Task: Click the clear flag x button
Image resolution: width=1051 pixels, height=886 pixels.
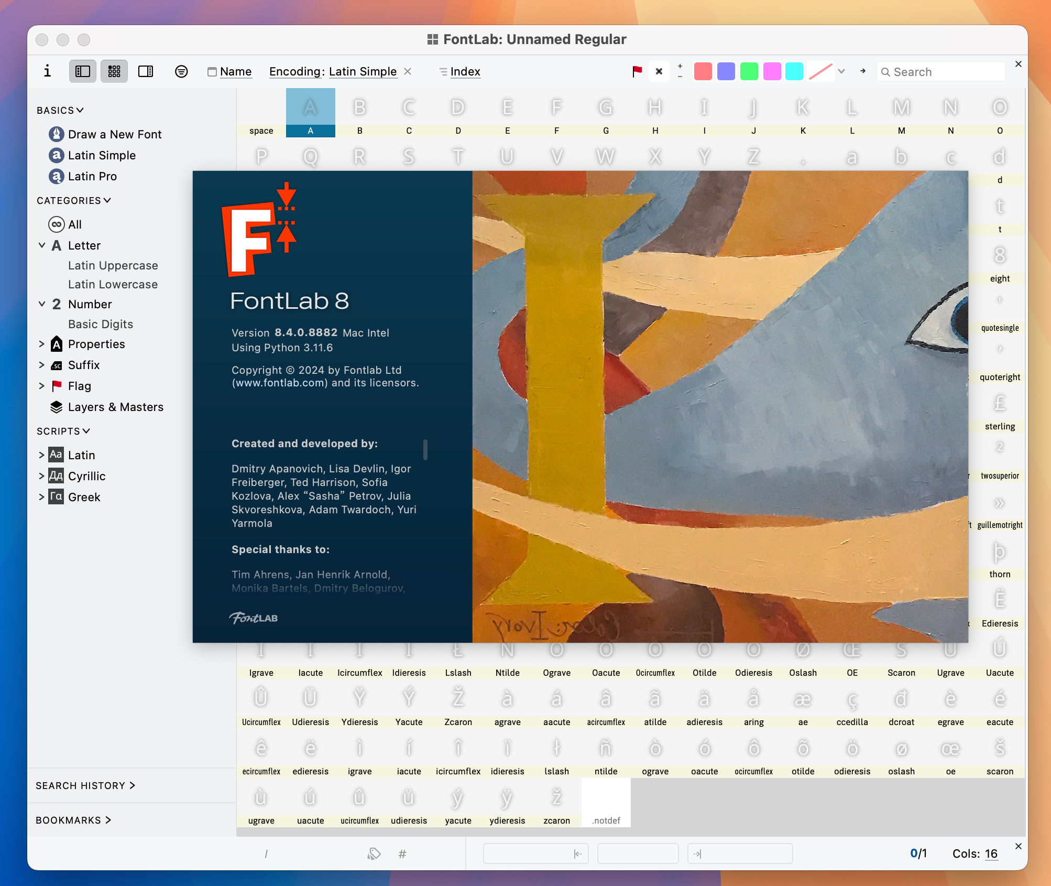Action: click(x=659, y=71)
